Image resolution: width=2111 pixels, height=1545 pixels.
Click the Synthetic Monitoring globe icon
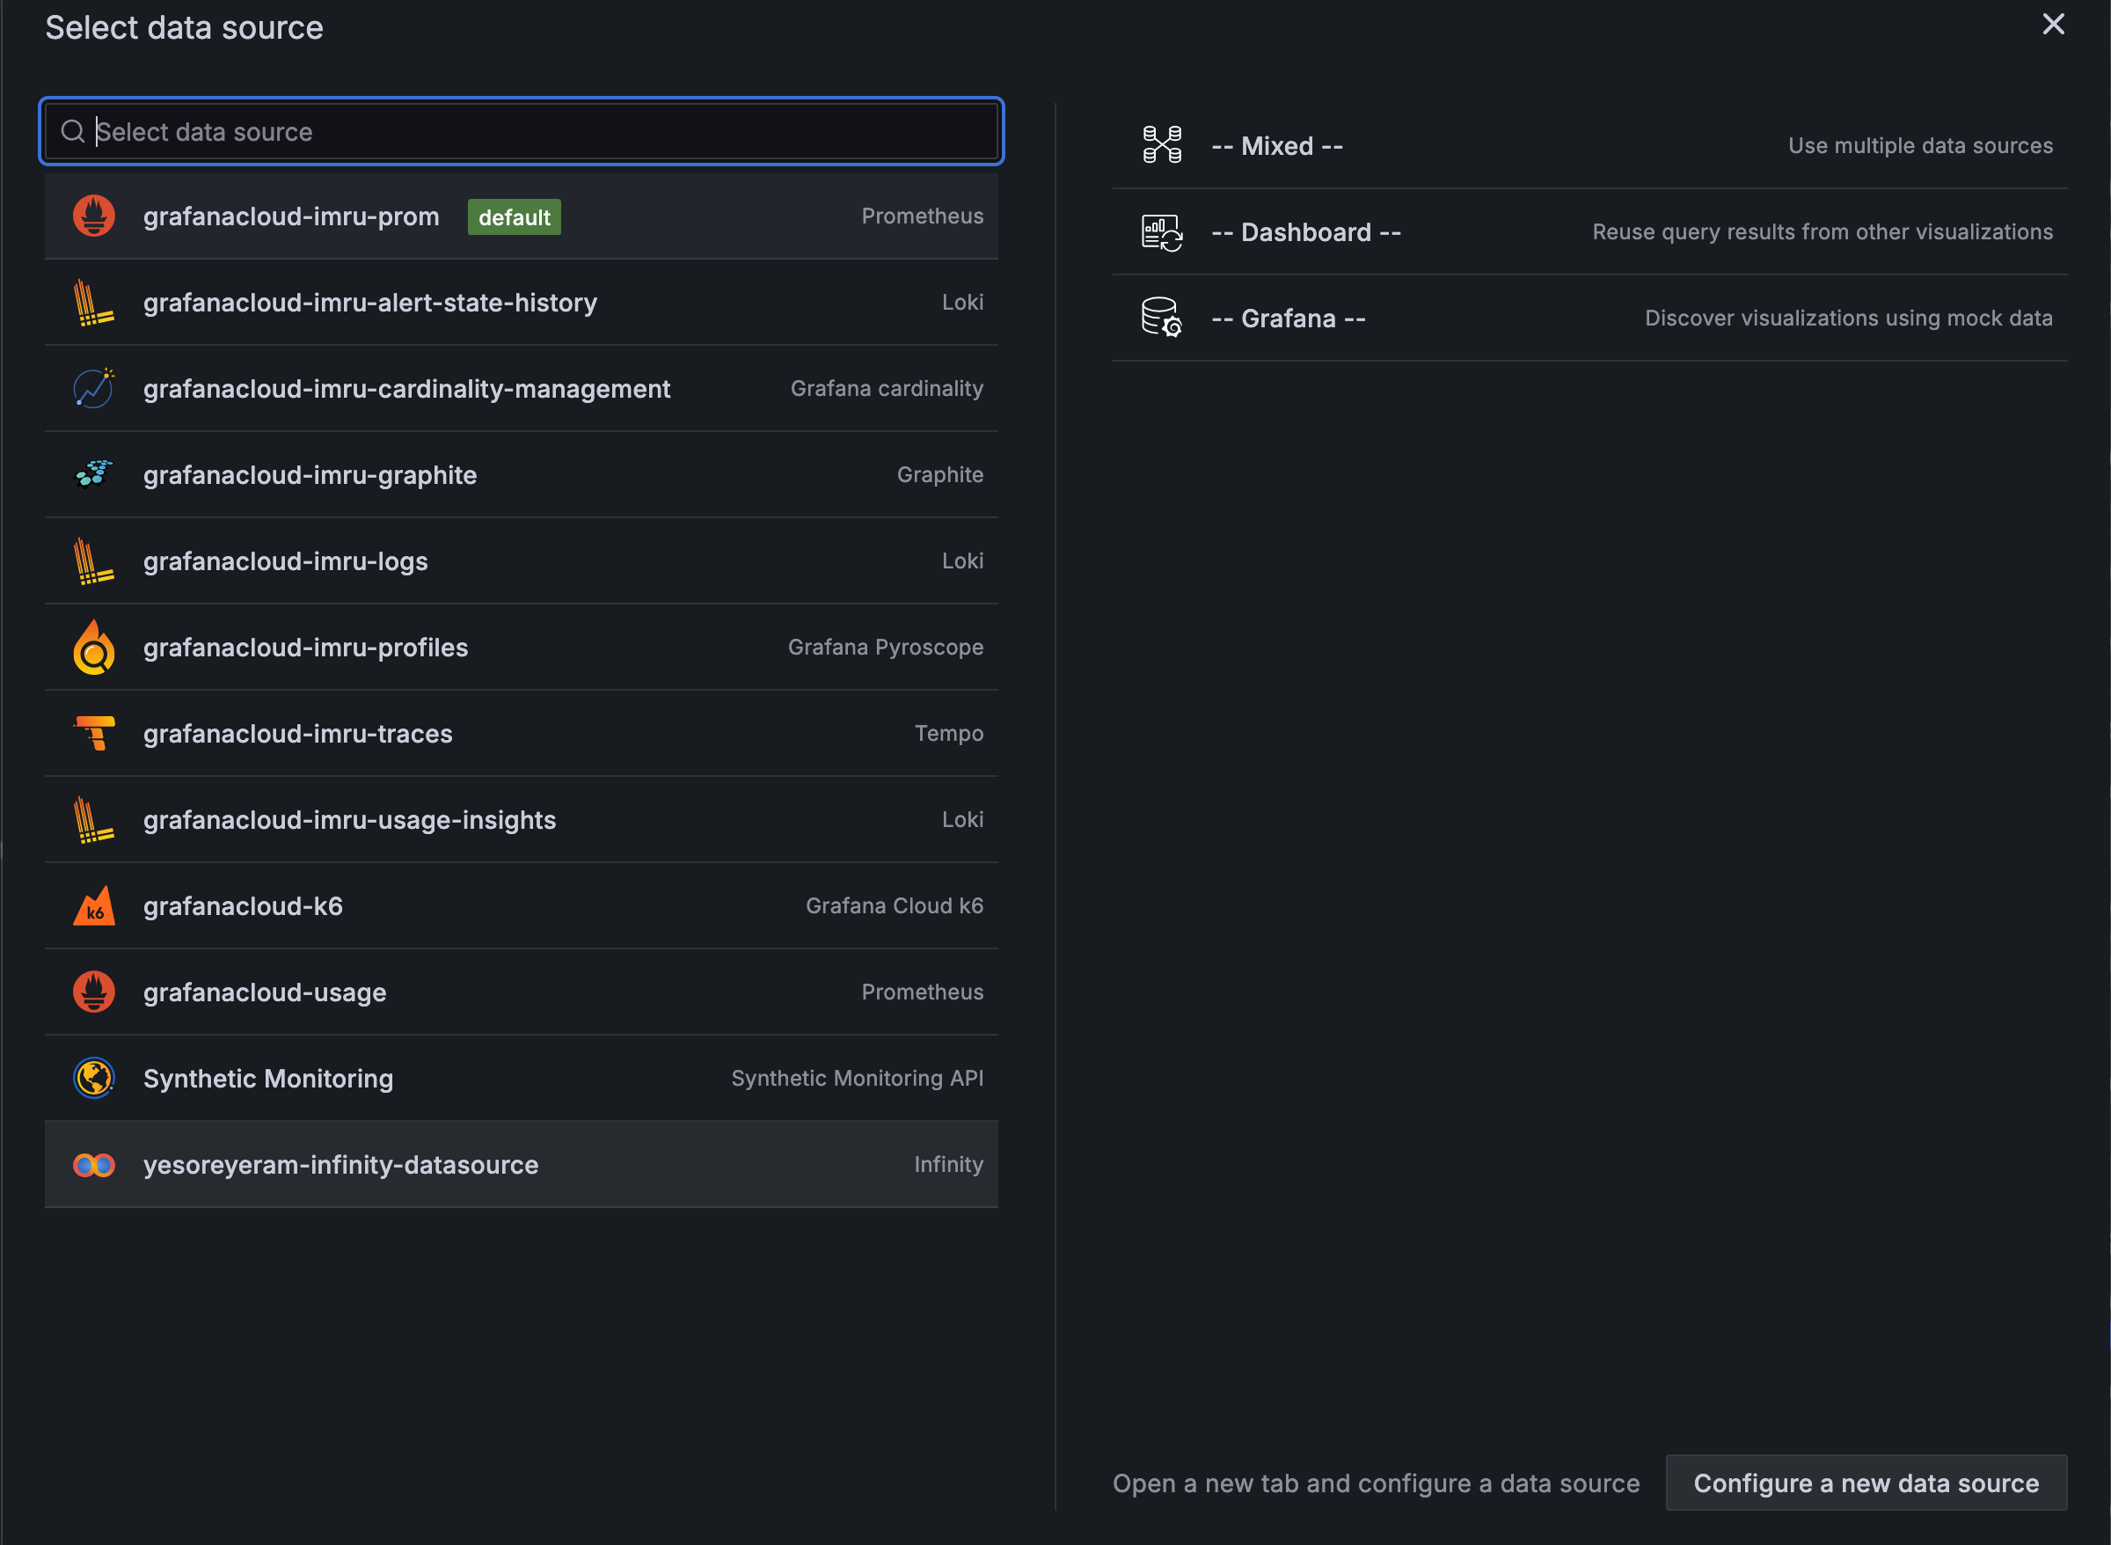click(x=93, y=1078)
